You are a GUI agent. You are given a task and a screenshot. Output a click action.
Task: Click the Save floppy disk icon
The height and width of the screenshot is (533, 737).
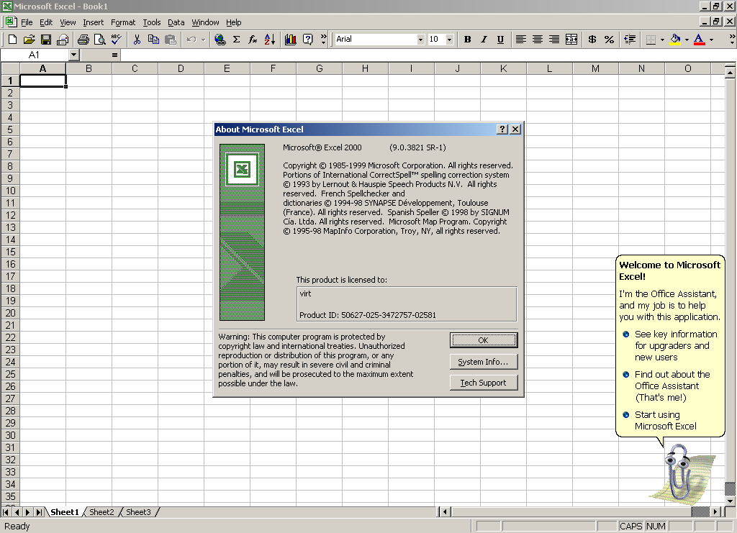46,40
